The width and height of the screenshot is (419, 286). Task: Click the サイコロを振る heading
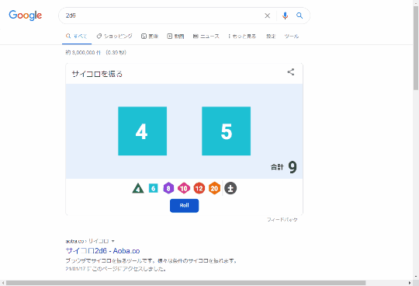[x=97, y=74]
